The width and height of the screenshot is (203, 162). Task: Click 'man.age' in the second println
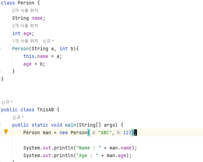pos(116,155)
